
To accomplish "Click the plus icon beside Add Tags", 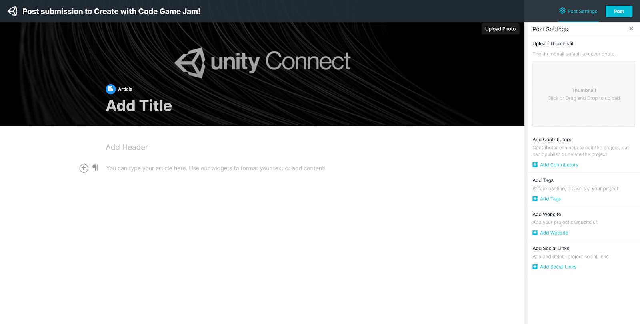I will 535,199.
